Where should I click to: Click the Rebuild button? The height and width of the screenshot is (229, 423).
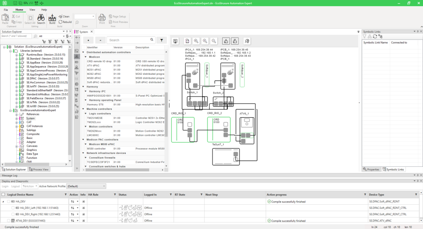coord(65,22)
